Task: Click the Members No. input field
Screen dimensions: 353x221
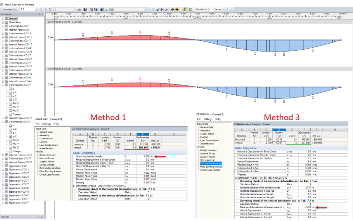Action: pyautogui.click(x=27, y=9)
